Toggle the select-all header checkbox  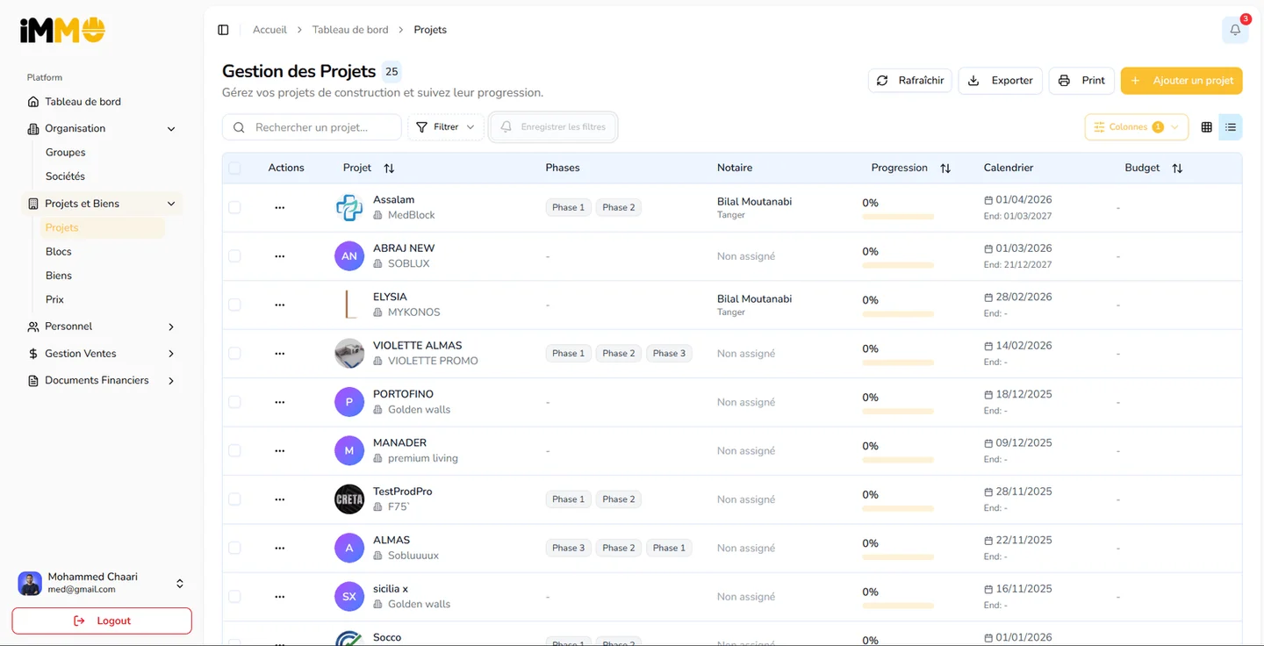tap(234, 168)
